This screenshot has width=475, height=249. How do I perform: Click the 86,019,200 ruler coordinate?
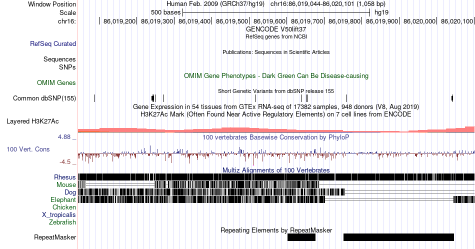pos(119,21)
